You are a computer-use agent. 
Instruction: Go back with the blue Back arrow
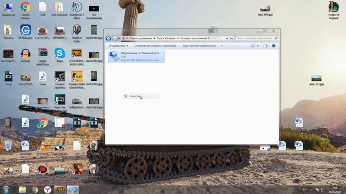[108, 38]
